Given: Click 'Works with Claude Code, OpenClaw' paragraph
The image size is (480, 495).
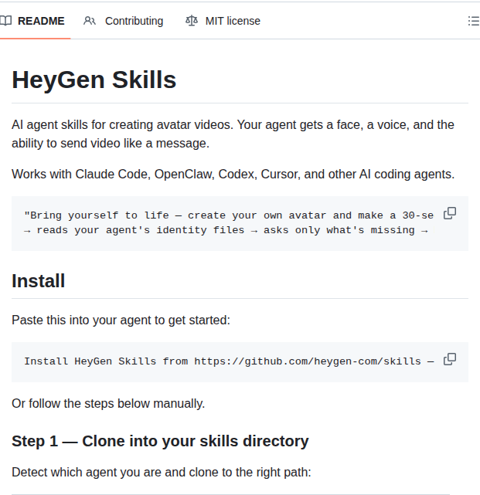Looking at the screenshot, I should pos(233,175).
